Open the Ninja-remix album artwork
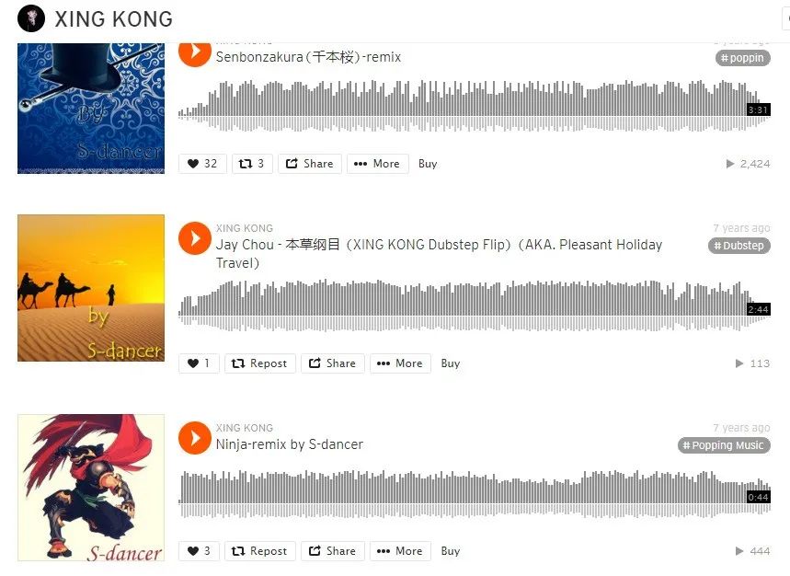This screenshot has height=576, width=790. [91, 488]
